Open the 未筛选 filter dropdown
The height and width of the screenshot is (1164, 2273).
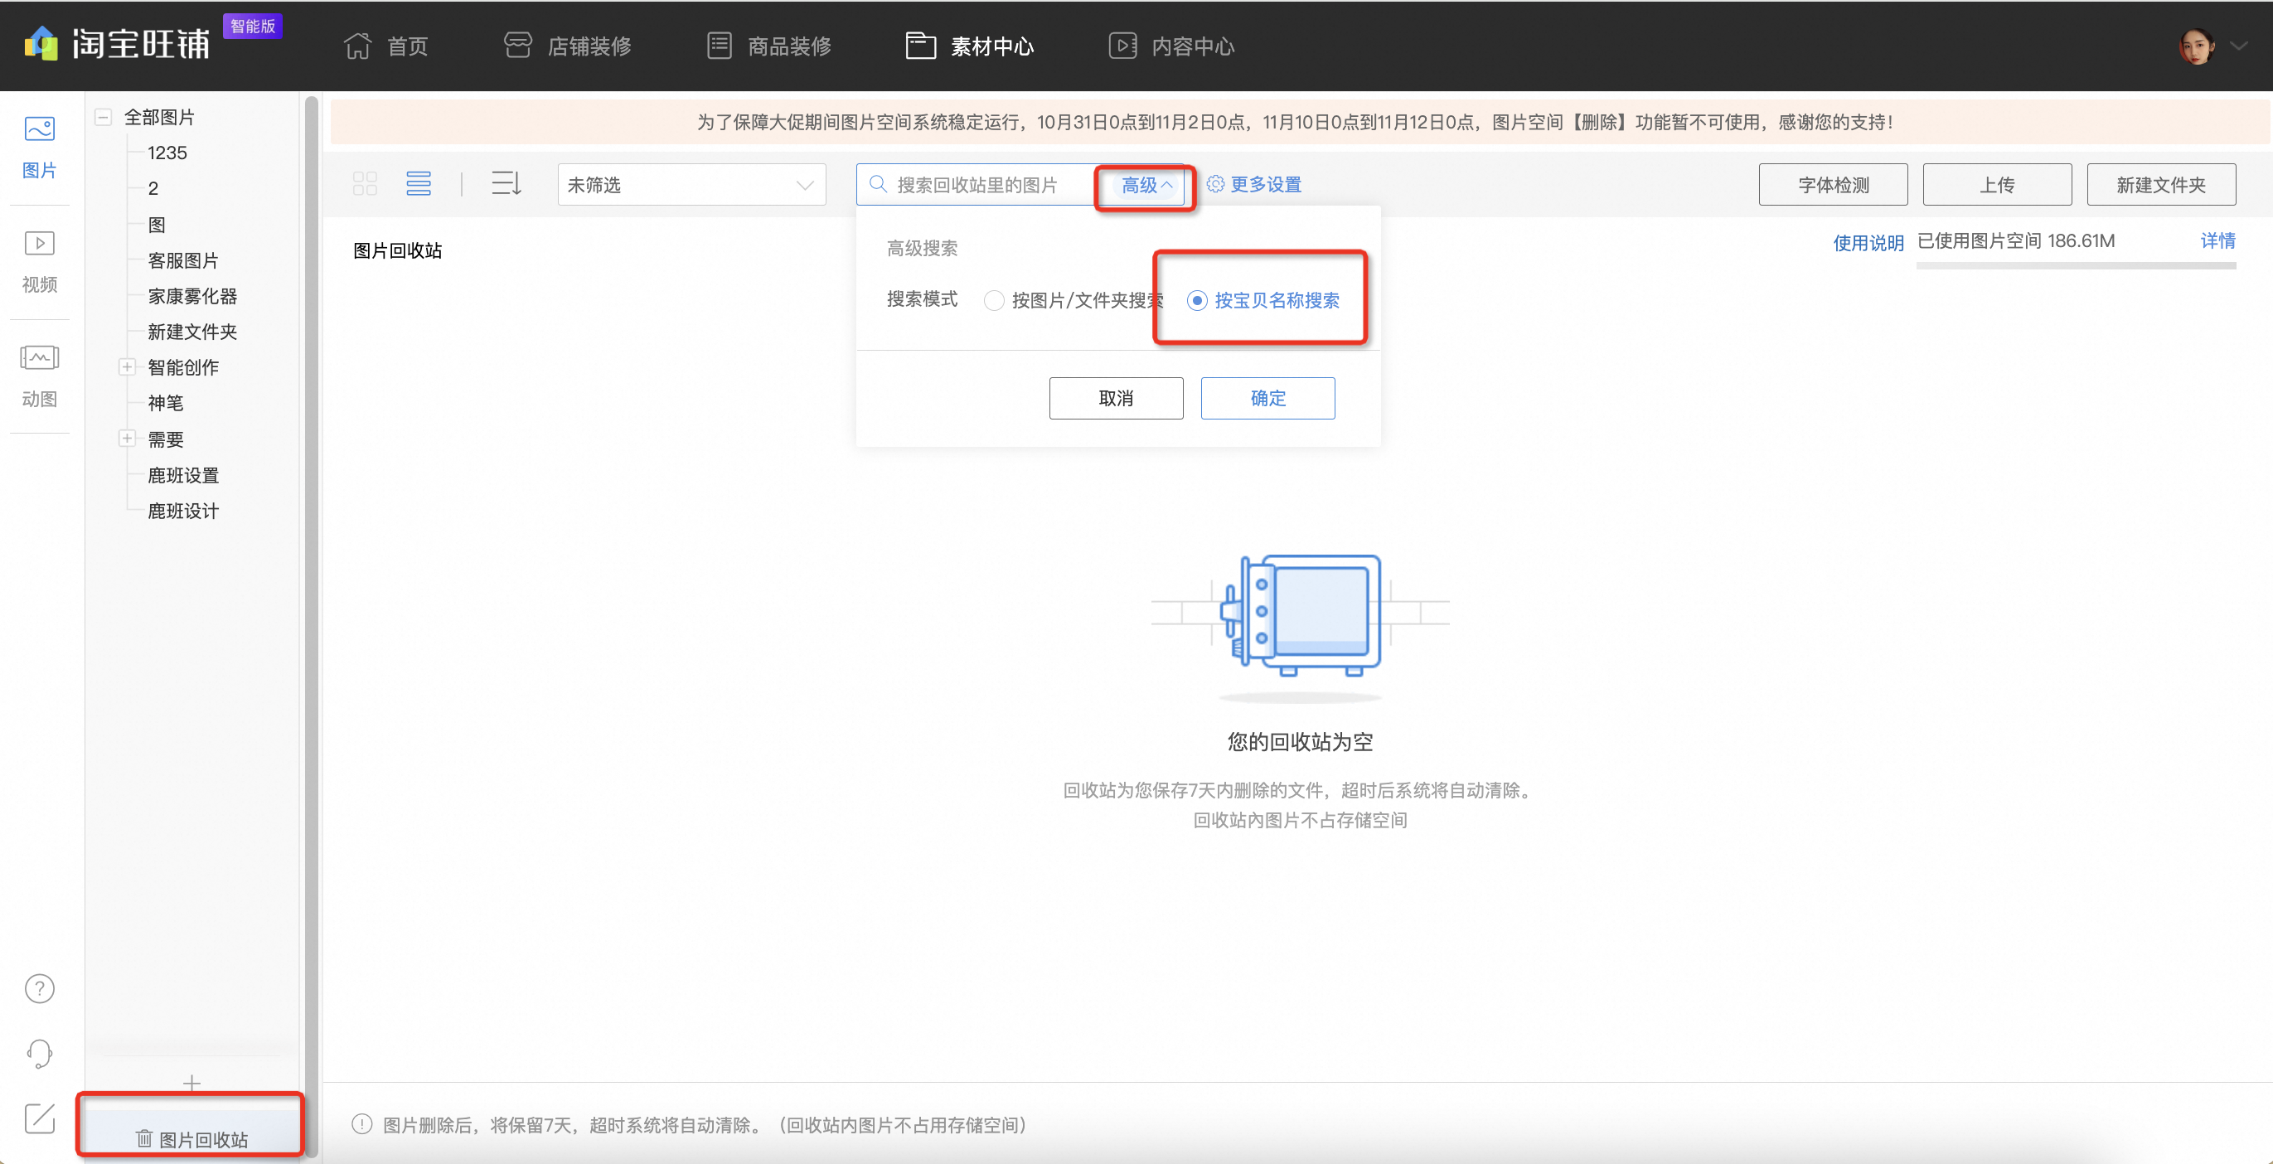[691, 184]
